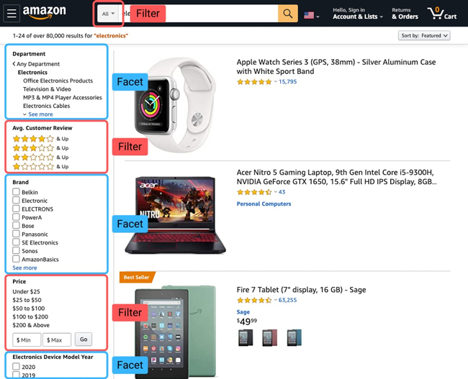Select the $25 to $50 price range
The image size is (468, 379).
tap(27, 300)
